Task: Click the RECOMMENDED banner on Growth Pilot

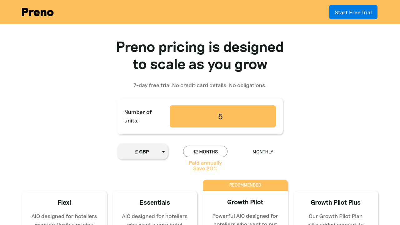Action: tap(245, 185)
